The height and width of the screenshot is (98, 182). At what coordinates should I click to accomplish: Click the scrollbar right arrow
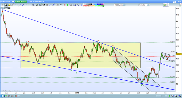click(166, 96)
